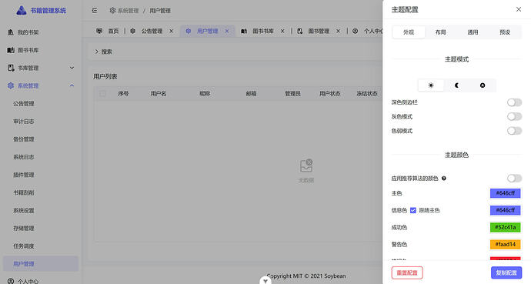Viewport: 531px width, 284px height.
Task: Click the 用户管理 breadcrumb
Action: (160, 11)
